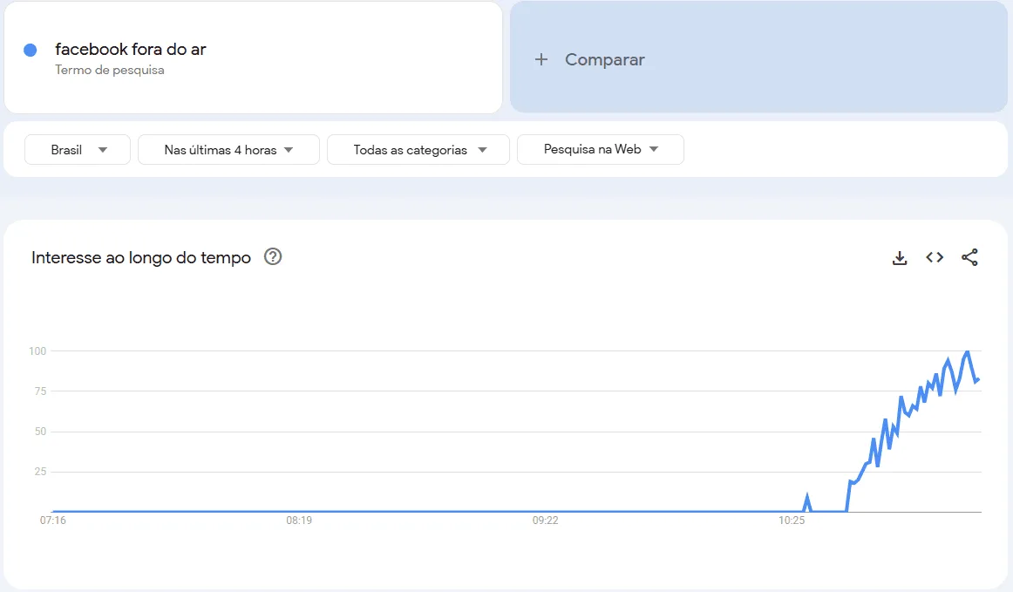Click the 50 value on the y-axis

41,431
